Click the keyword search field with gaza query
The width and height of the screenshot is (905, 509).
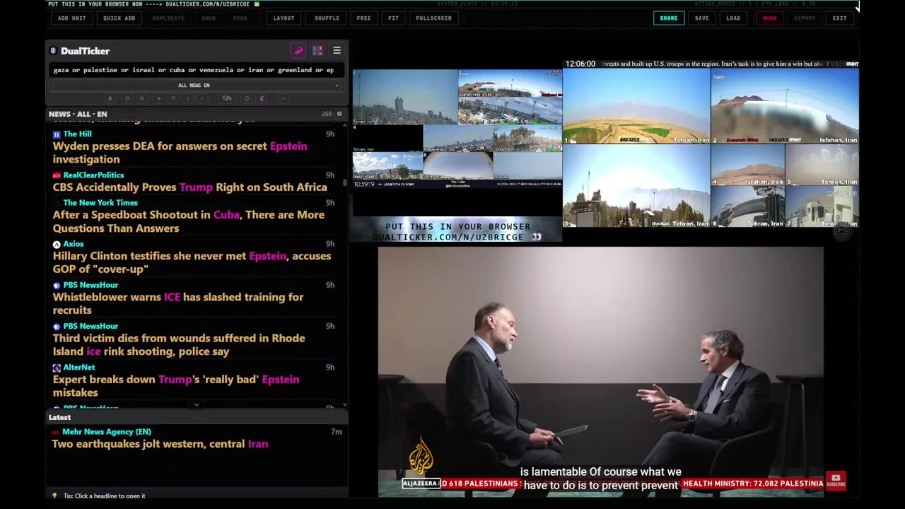point(196,70)
